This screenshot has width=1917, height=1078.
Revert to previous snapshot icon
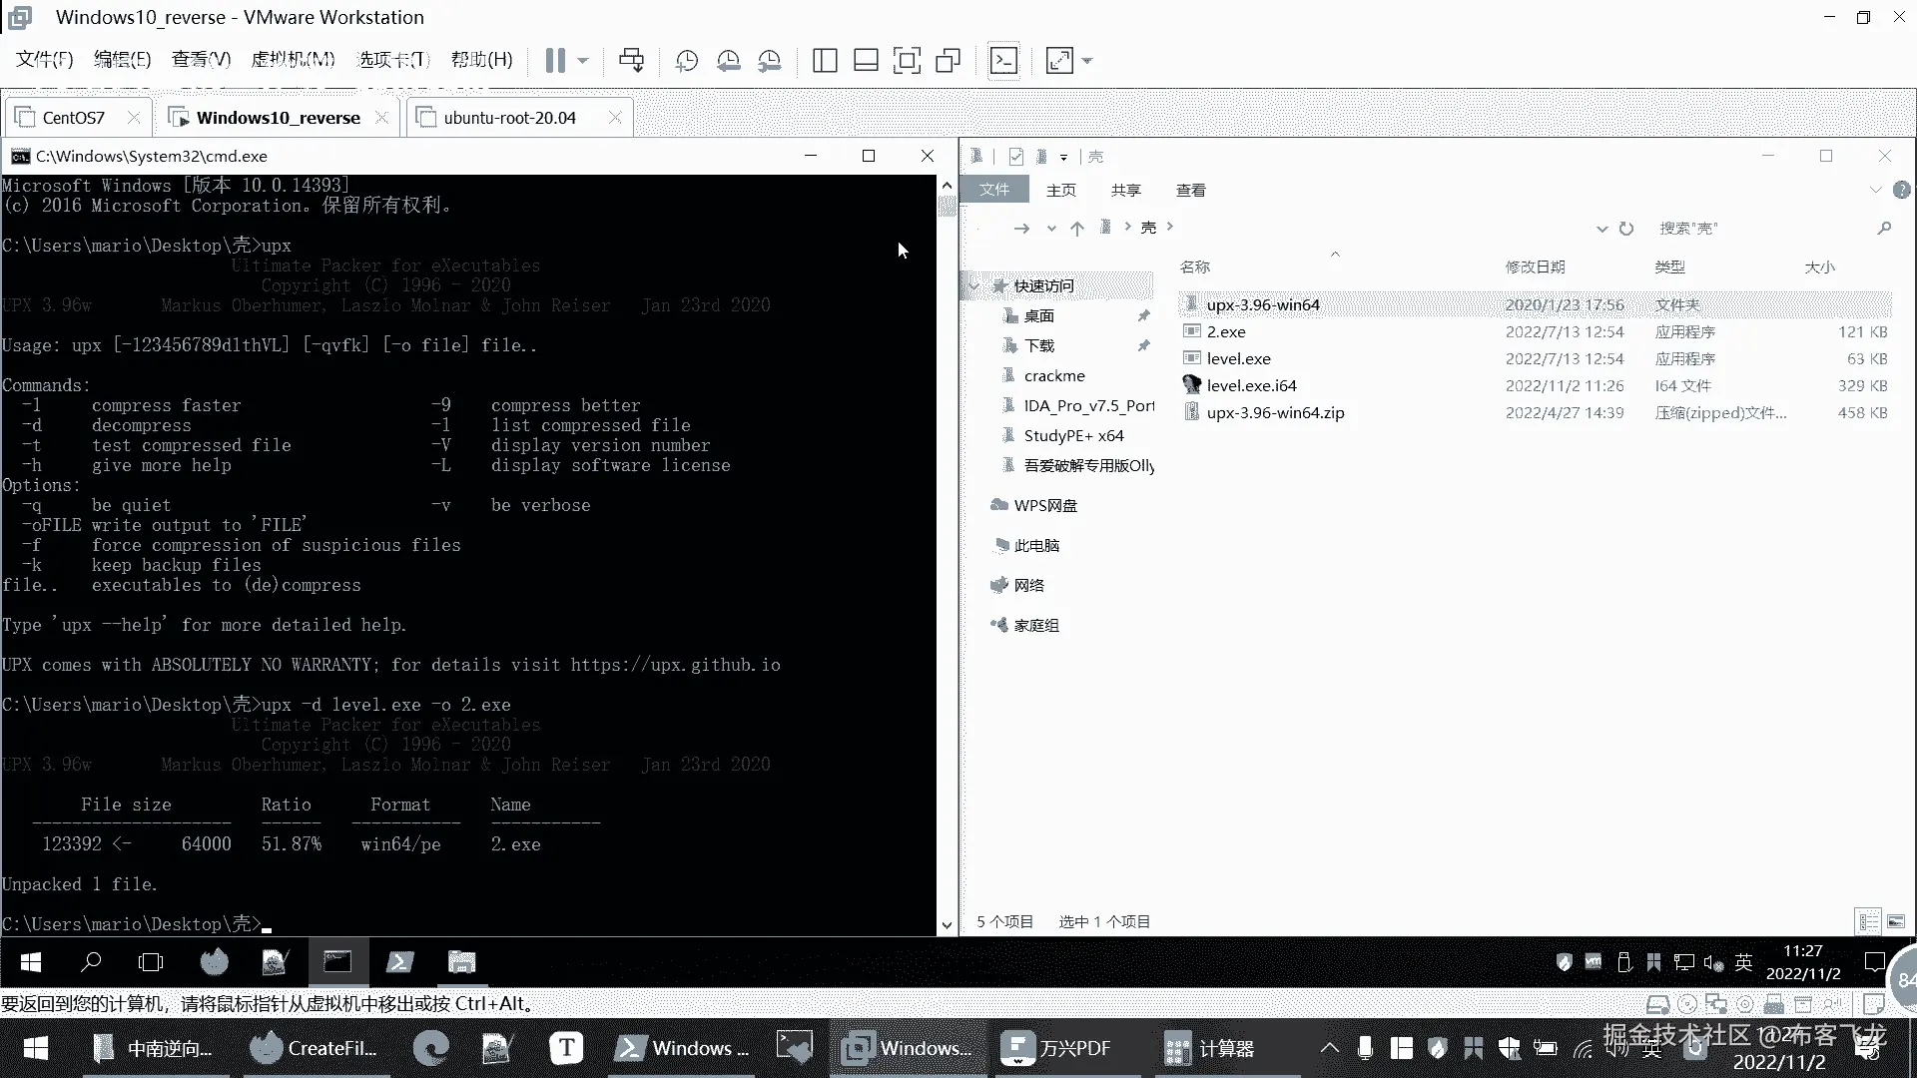click(729, 61)
